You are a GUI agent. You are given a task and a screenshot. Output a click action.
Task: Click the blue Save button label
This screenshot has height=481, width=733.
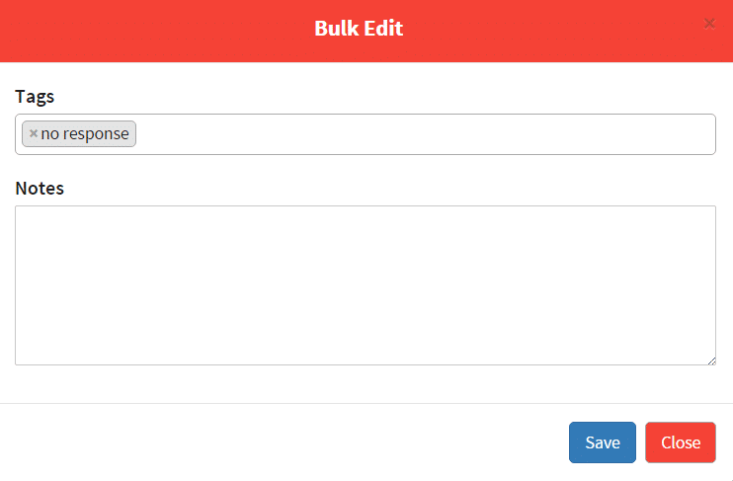click(x=603, y=442)
